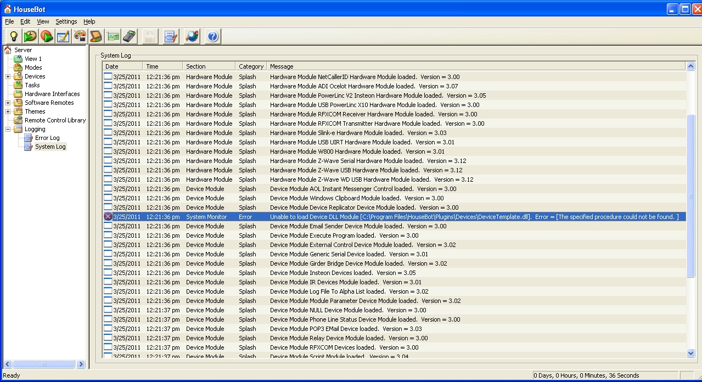Click the touchscreen tablet toolbar icon

96,36
